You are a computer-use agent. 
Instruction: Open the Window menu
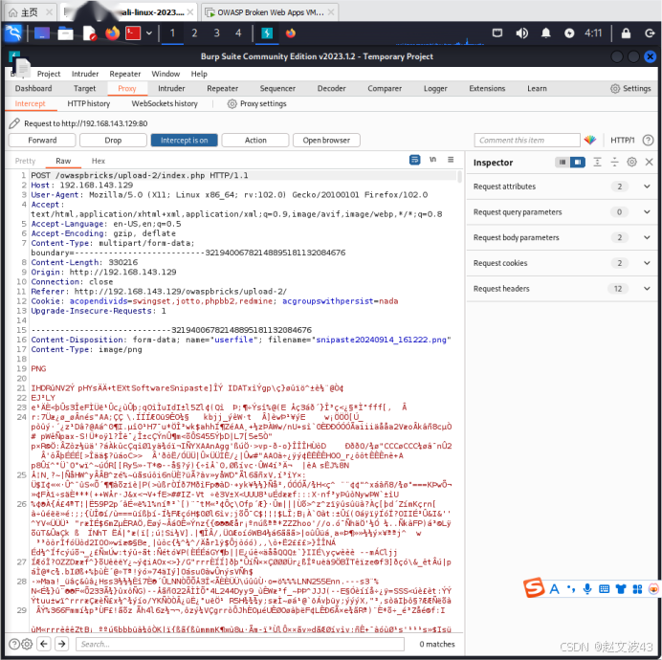(x=165, y=74)
